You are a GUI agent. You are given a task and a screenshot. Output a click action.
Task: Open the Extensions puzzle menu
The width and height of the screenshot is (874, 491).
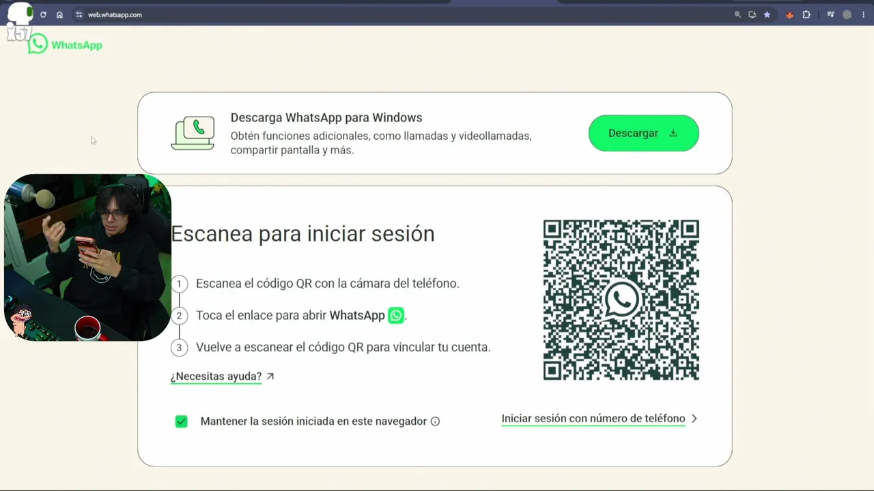click(x=806, y=14)
